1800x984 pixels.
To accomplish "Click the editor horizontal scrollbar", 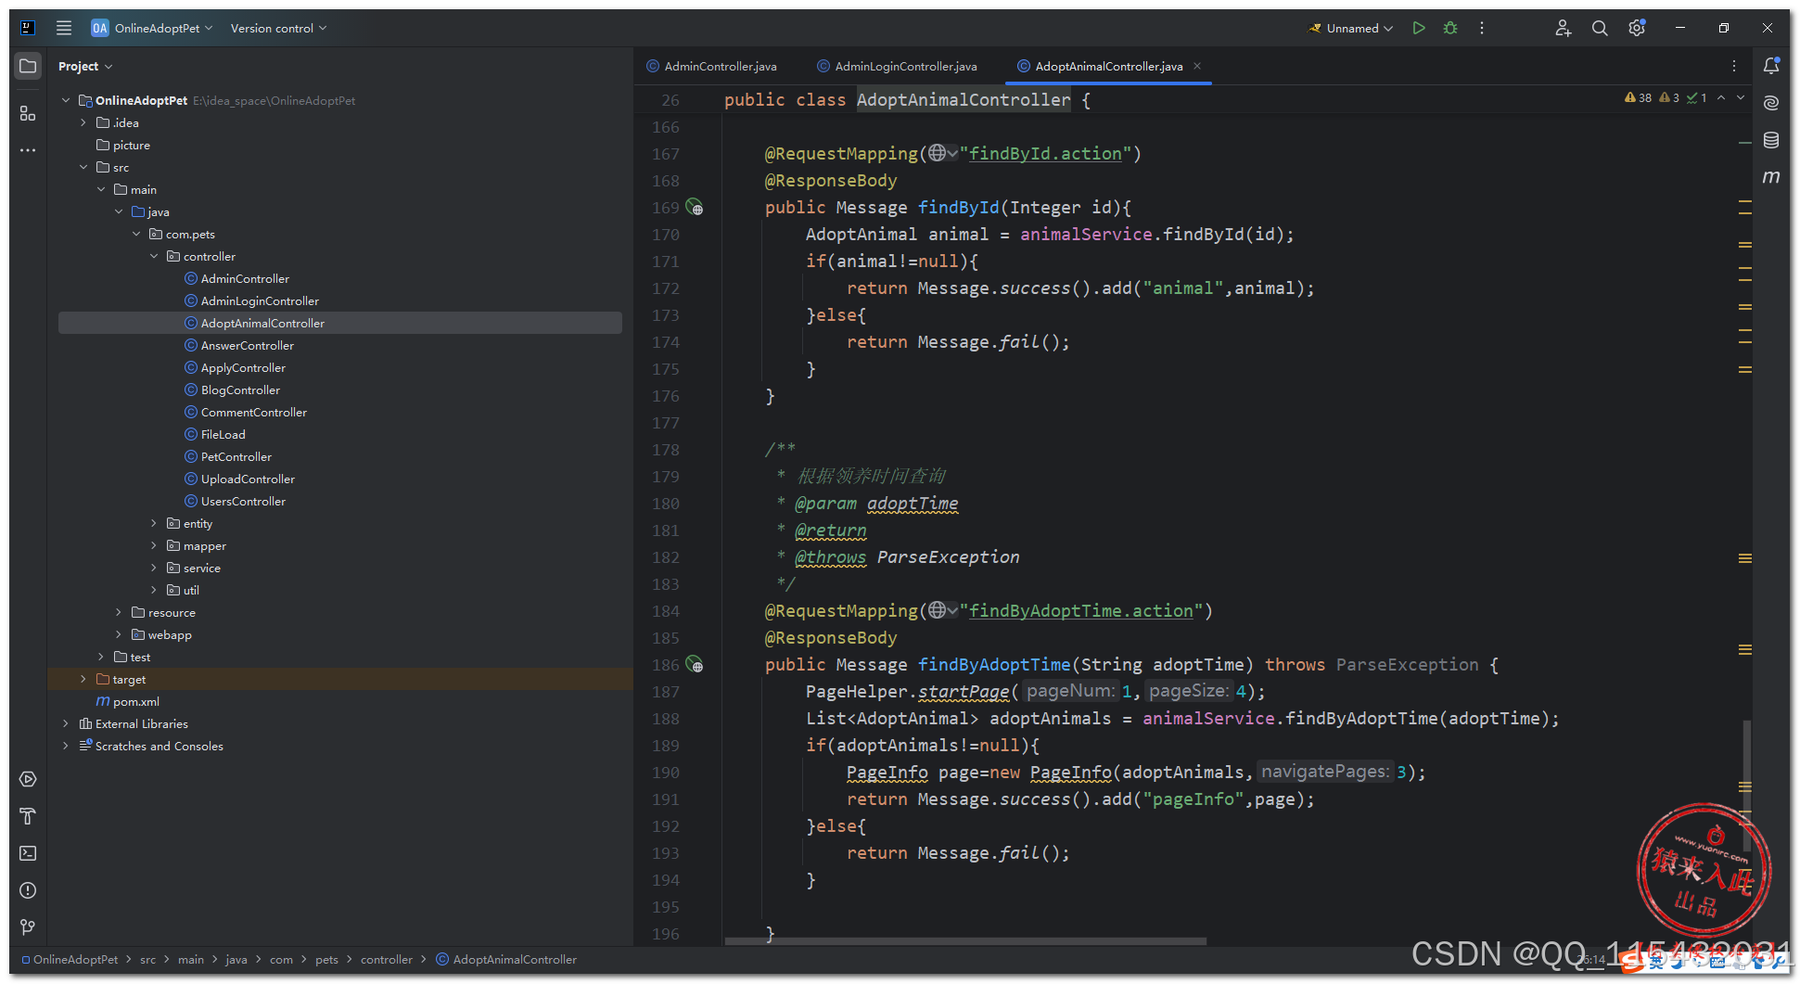I will pyautogui.click(x=964, y=940).
